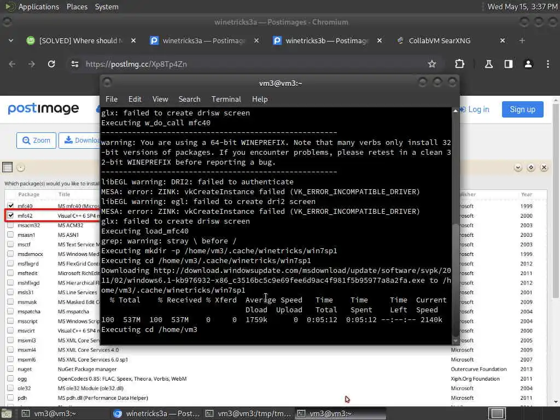Image resolution: width=560 pixels, height=420 pixels.
Task: Close the CollabVM SearXNG tab
Action: click(x=503, y=40)
